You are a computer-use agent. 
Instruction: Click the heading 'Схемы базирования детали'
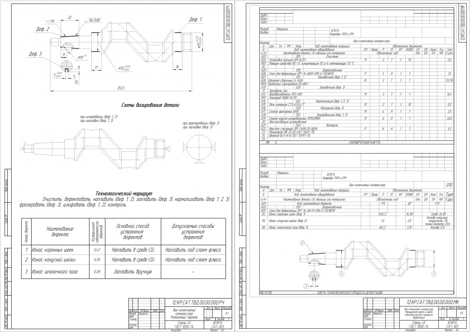pos(150,105)
